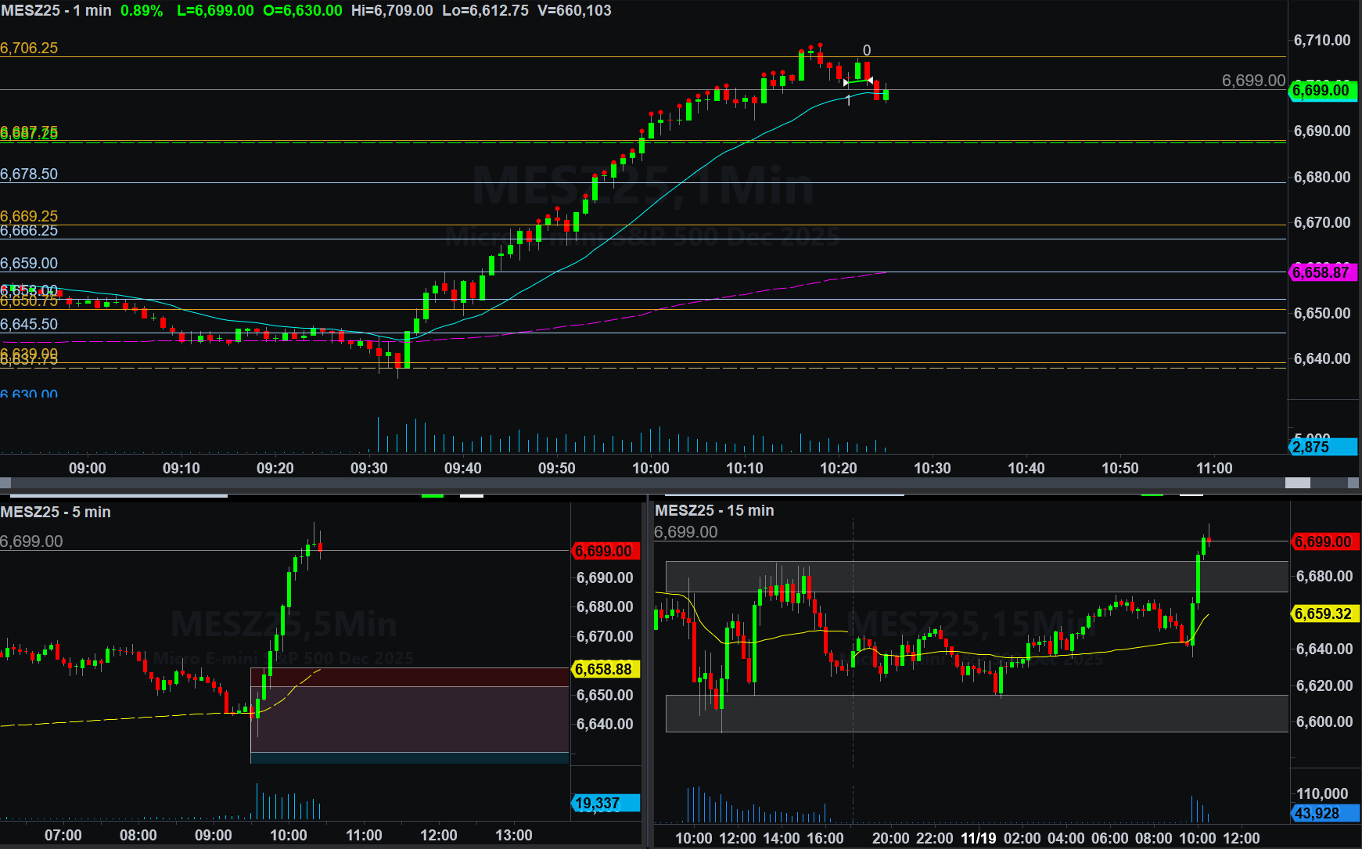Click the MESZ25 - 1 min chart title
Image resolution: width=1362 pixels, height=849 pixels.
56,11
